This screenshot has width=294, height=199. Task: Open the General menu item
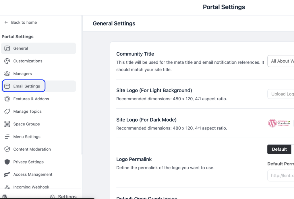click(38, 48)
